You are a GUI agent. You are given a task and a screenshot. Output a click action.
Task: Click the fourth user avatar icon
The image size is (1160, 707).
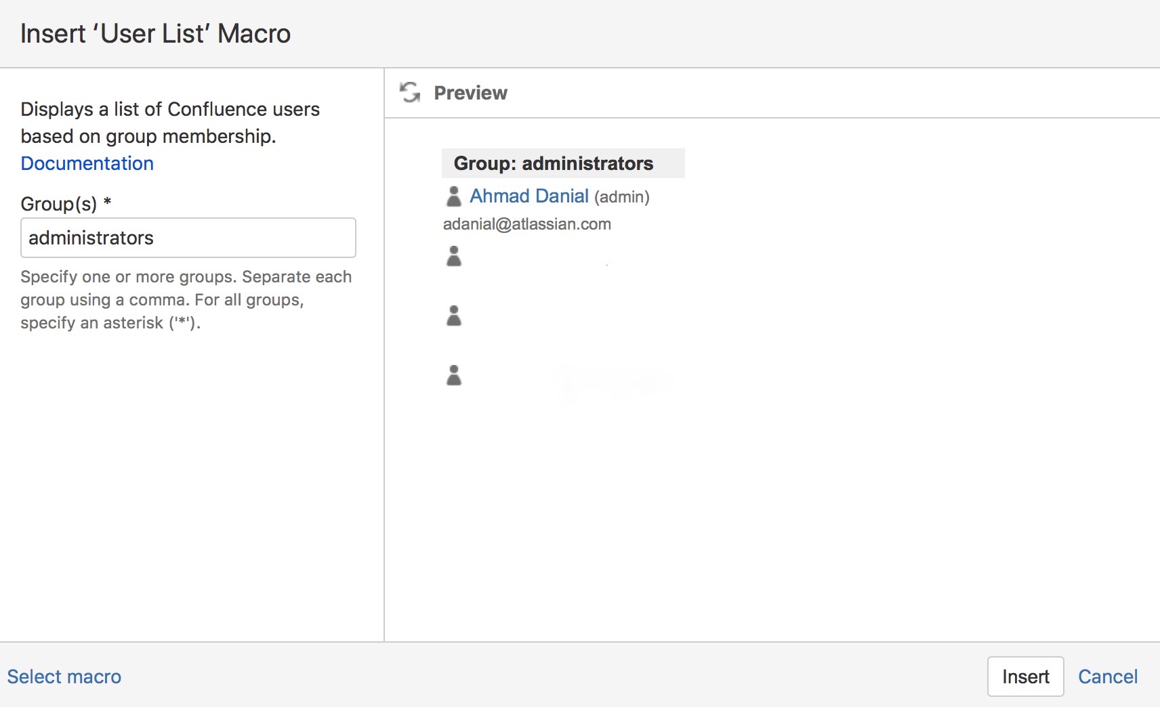[x=455, y=374]
